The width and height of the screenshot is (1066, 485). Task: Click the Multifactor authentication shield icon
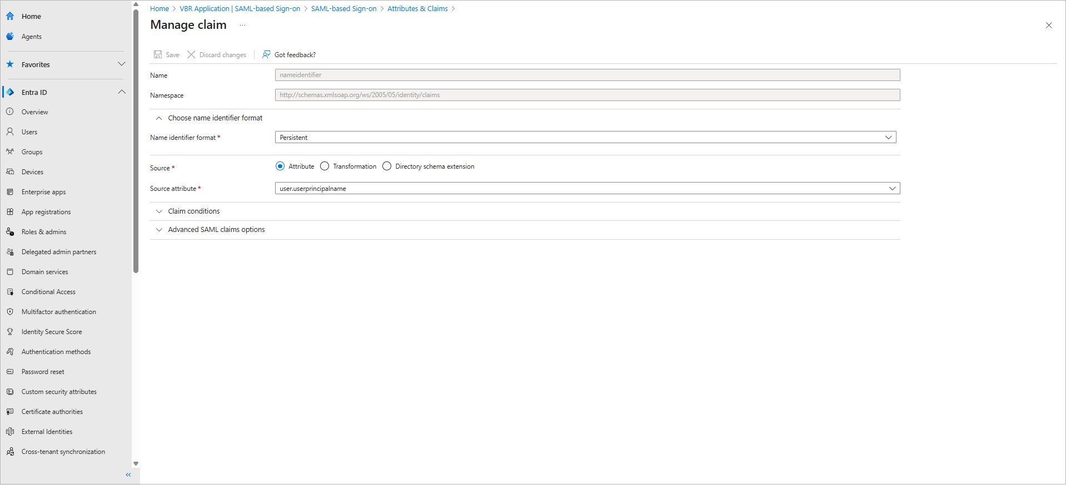point(10,311)
